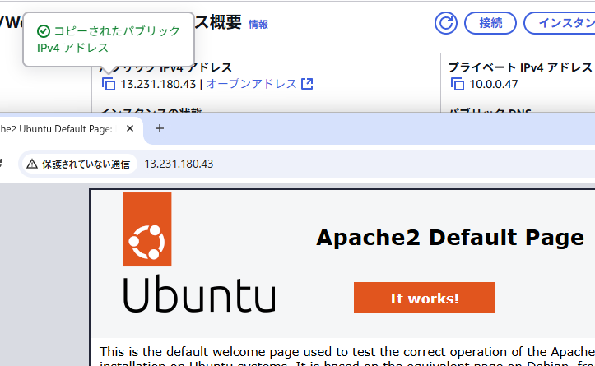Screen dimensions: 595x366
Task: Select the Apache2 Ubuntu Default Page tab
Action: coord(57,129)
